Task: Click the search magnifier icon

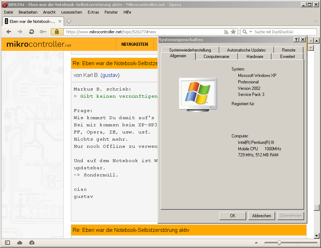Action: tap(244, 32)
